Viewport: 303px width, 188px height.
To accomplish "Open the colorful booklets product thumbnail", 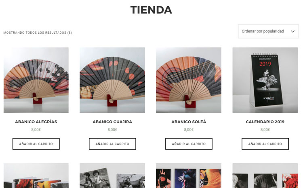I will point(36,175).
